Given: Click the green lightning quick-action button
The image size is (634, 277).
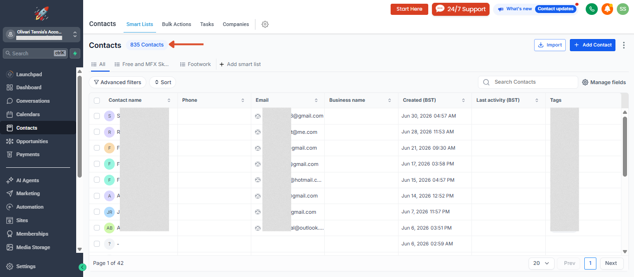Looking at the screenshot, I should 75,53.
